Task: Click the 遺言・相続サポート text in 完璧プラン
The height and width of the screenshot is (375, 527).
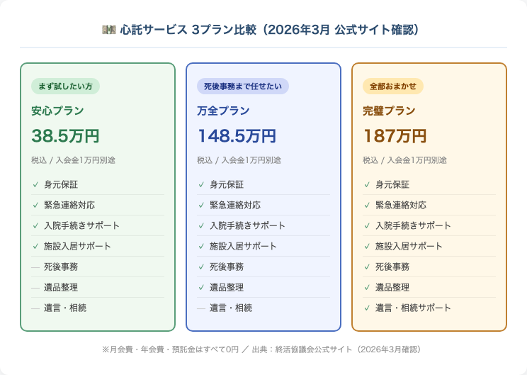Action: click(413, 308)
